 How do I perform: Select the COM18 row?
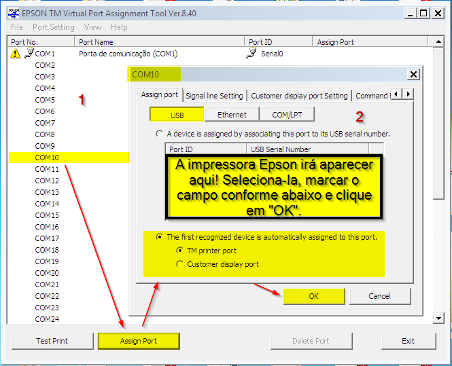[47, 250]
